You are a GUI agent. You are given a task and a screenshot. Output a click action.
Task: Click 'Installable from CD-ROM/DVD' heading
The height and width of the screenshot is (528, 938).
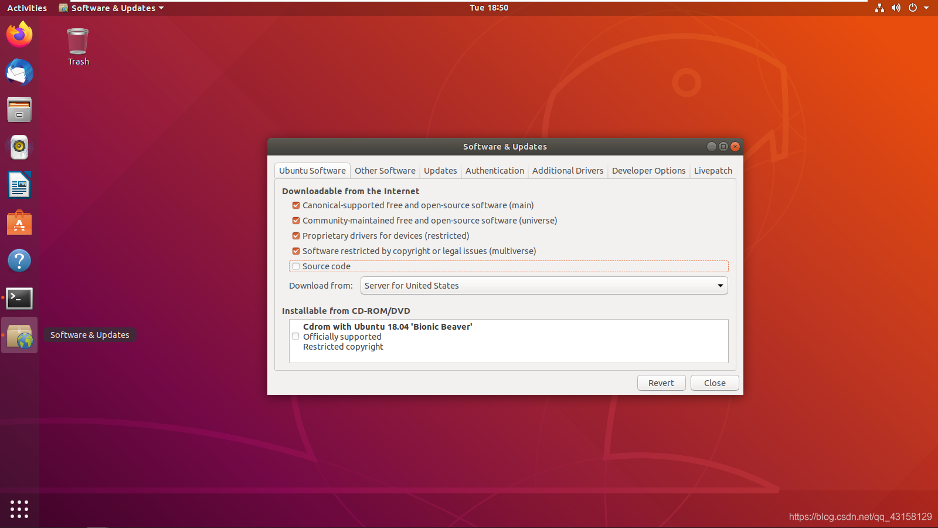pyautogui.click(x=346, y=311)
